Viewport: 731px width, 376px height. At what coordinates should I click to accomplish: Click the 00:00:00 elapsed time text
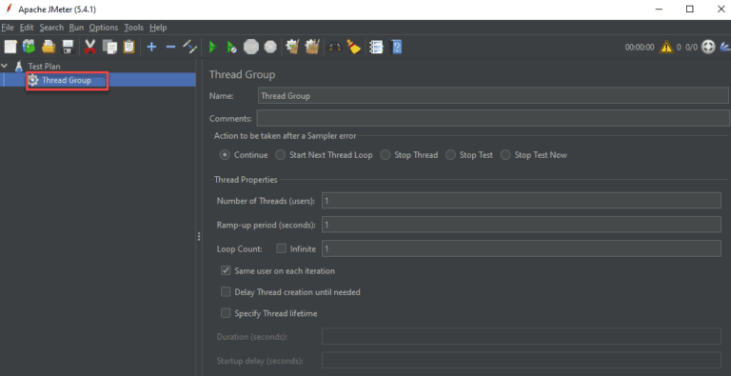(640, 47)
